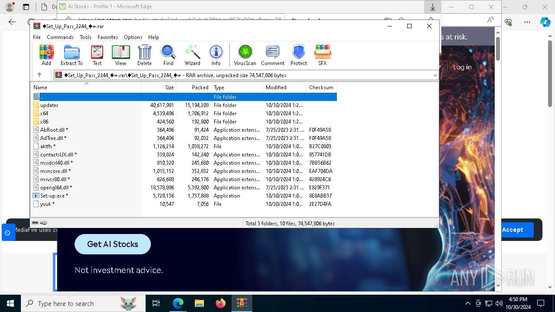Open the Tools menu
This screenshot has width=555, height=312.
85,37
